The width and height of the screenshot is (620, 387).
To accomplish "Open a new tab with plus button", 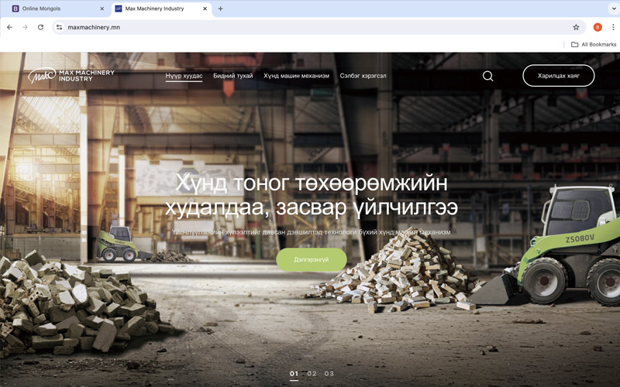I will tap(220, 9).
